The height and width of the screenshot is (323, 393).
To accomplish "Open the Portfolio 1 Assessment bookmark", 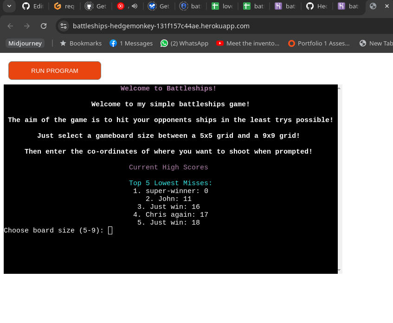I will pyautogui.click(x=320, y=43).
